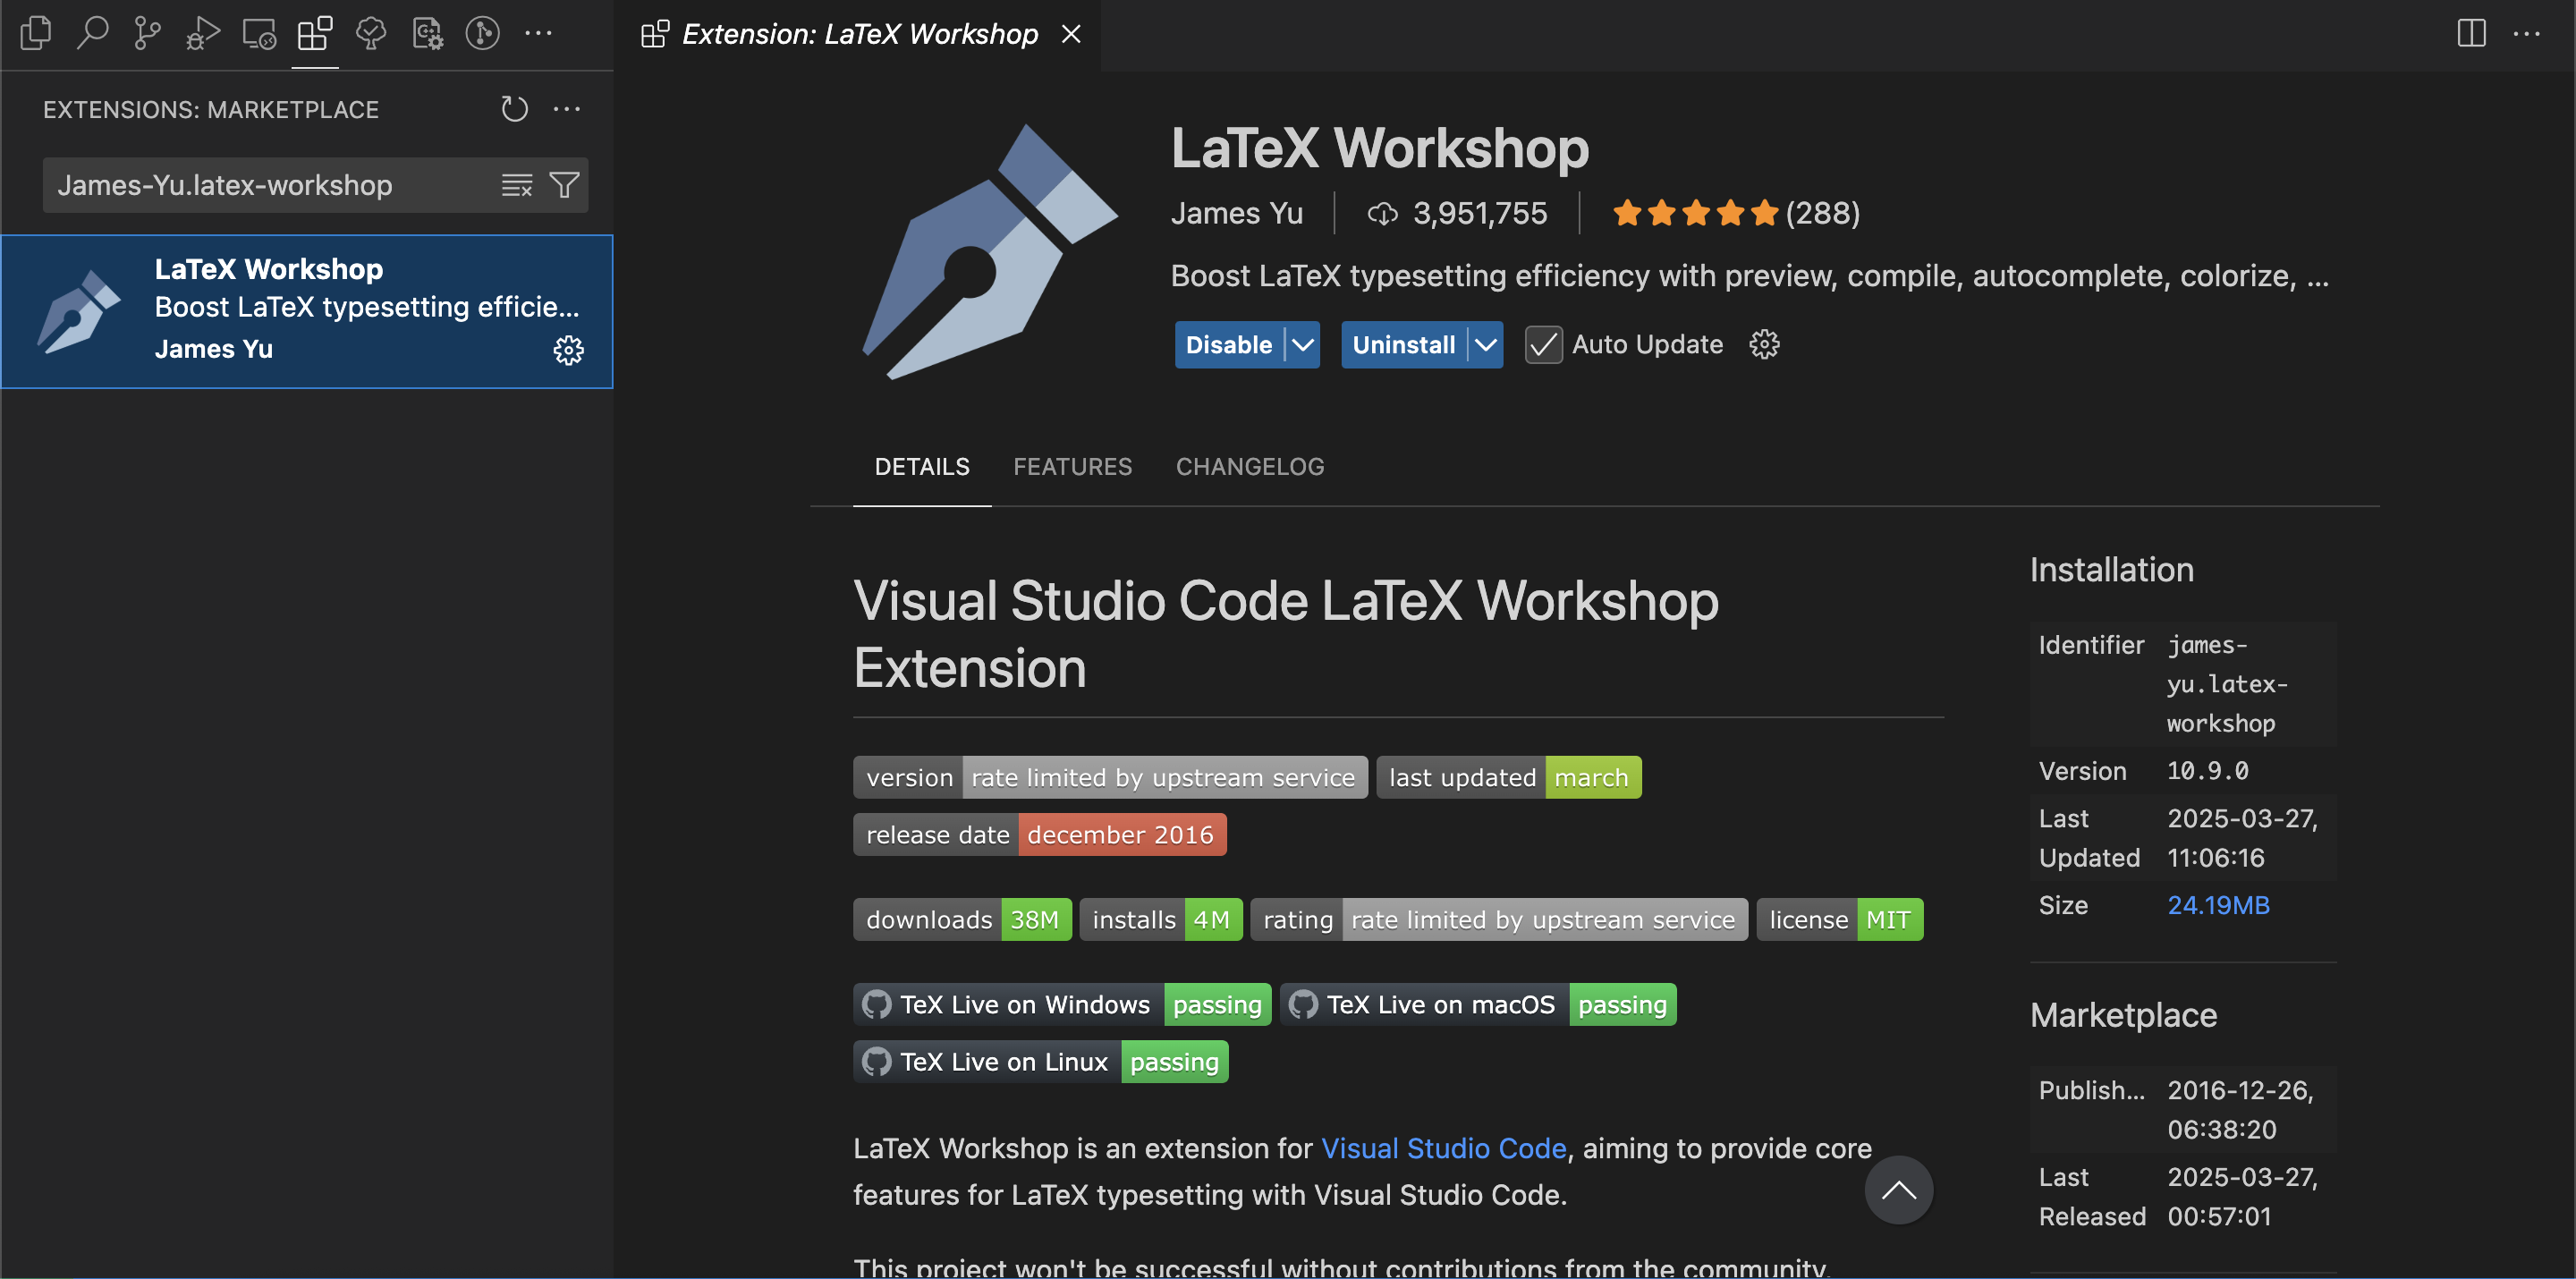Select the Extension: LaTeX Workshop editor tab
The image size is (2576, 1279).
[857, 35]
